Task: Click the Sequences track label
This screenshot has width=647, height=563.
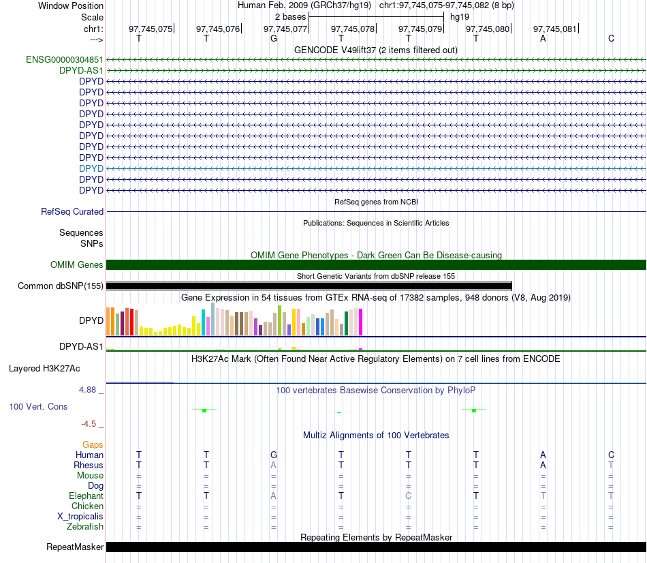Action: pos(81,232)
